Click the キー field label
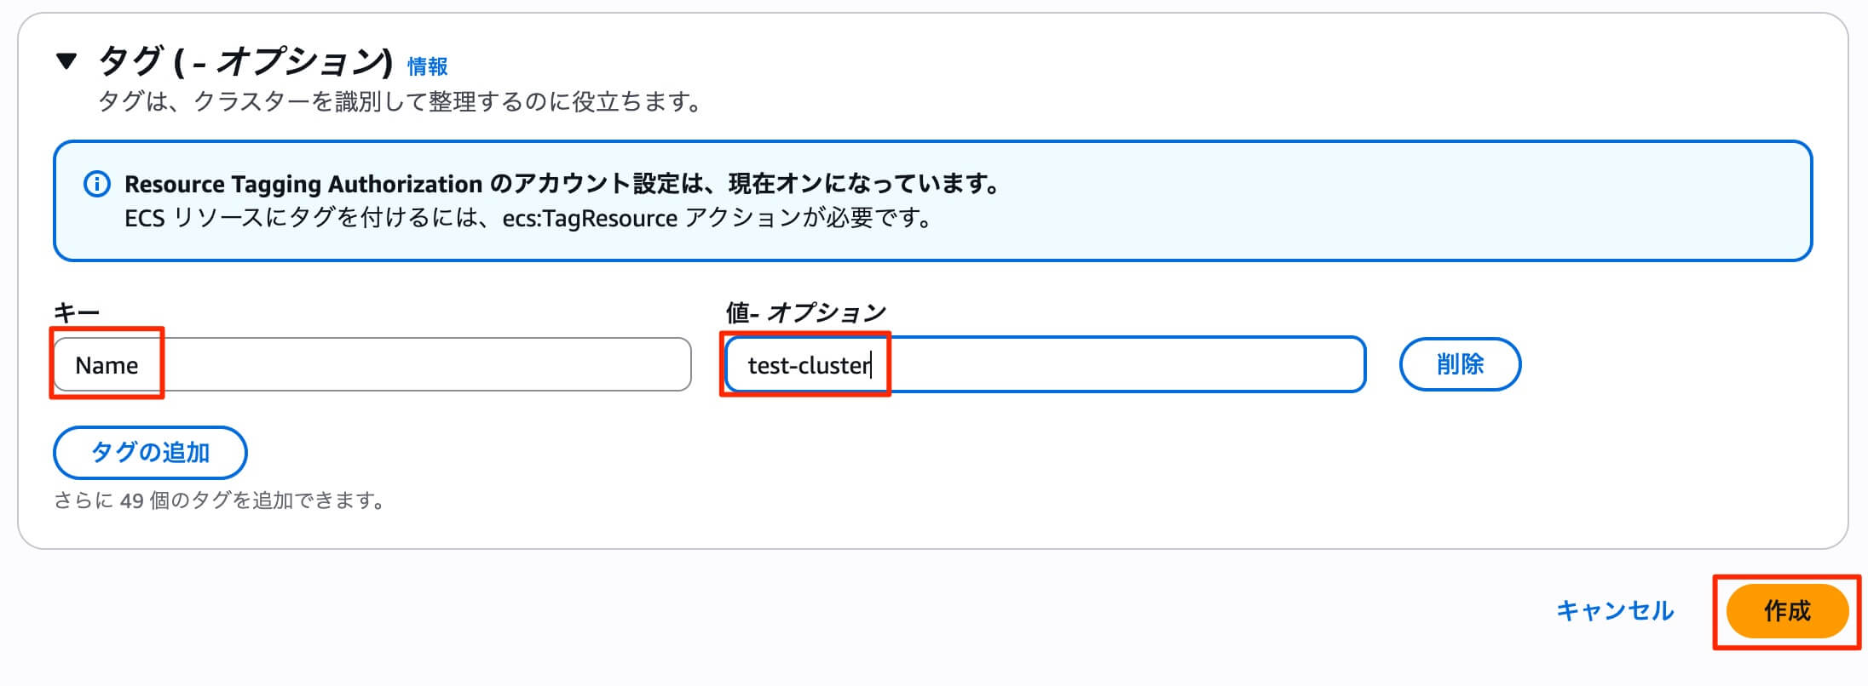Viewport: 1868px width, 686px height. pos(77,312)
